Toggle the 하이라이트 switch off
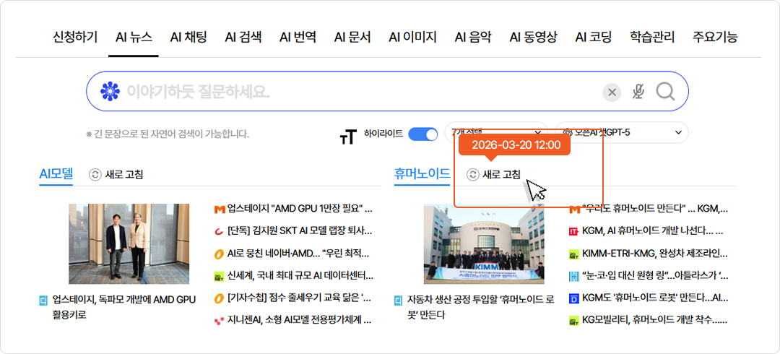 (x=422, y=134)
